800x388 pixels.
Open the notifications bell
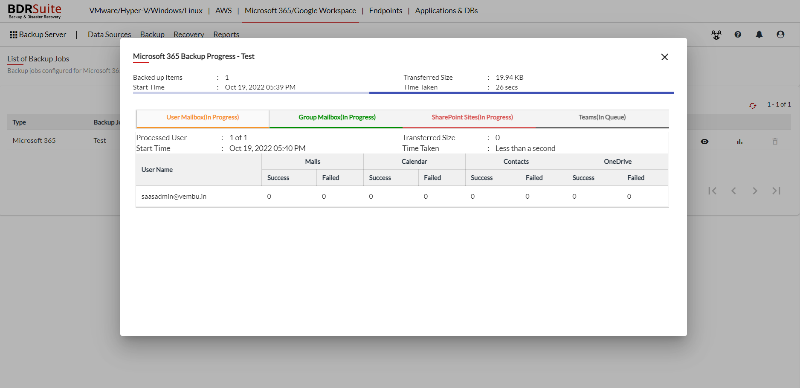click(x=759, y=35)
